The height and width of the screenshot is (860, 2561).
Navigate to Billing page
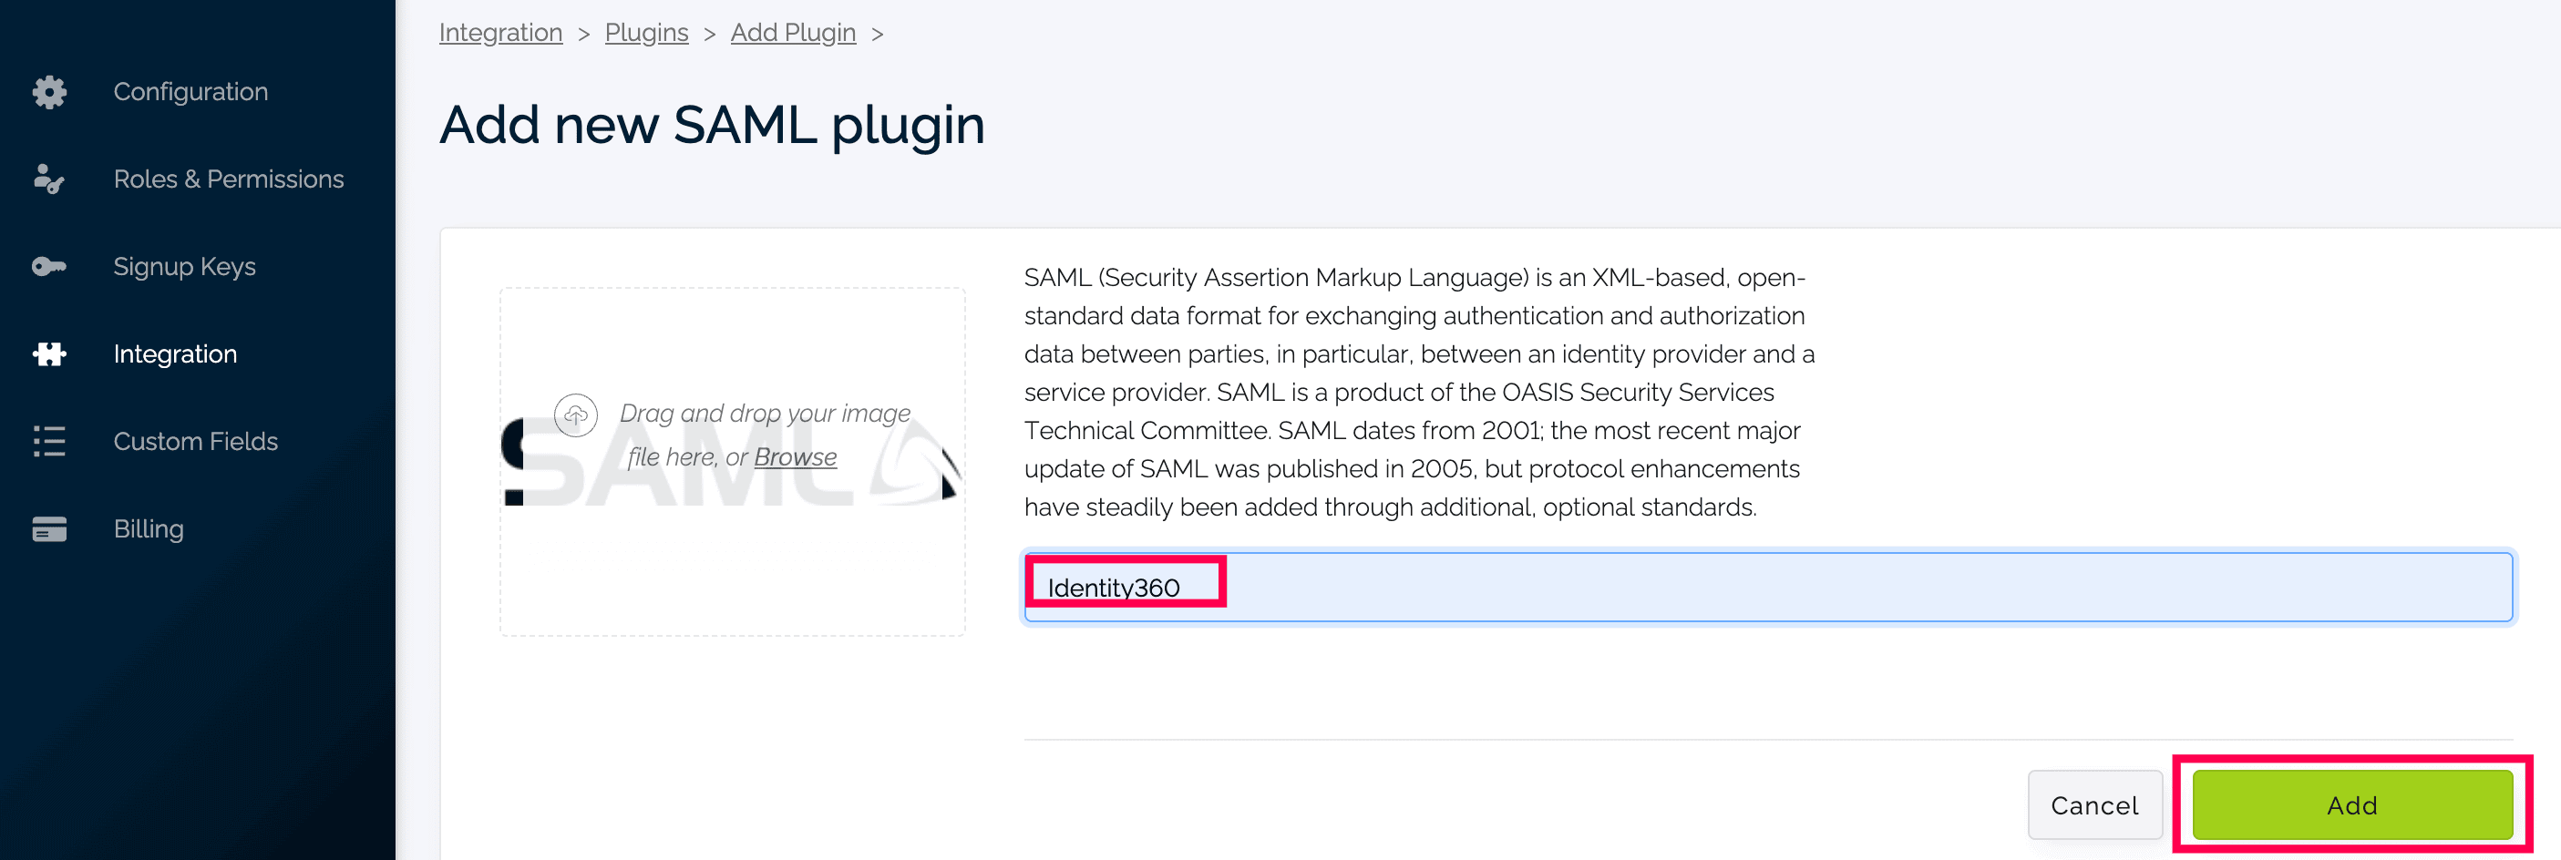click(149, 529)
